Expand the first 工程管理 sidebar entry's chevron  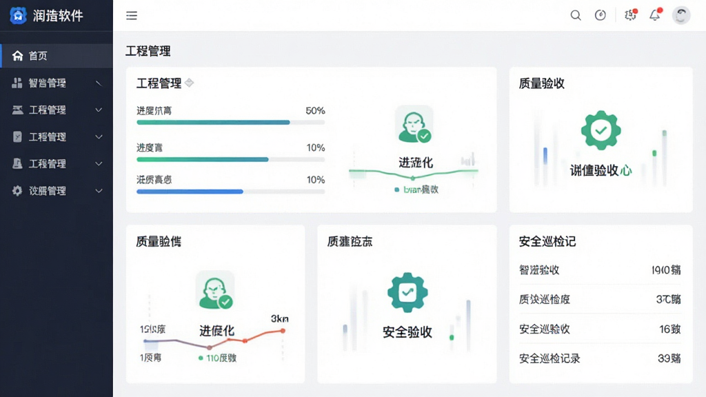(99, 110)
